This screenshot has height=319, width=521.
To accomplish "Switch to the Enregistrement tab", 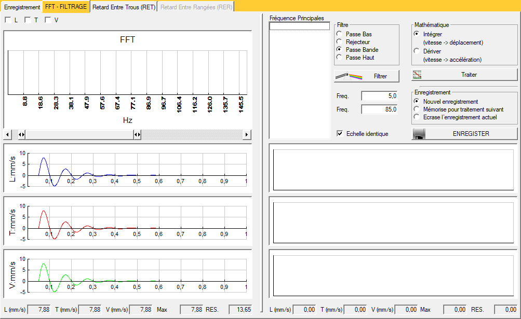I will point(22,7).
